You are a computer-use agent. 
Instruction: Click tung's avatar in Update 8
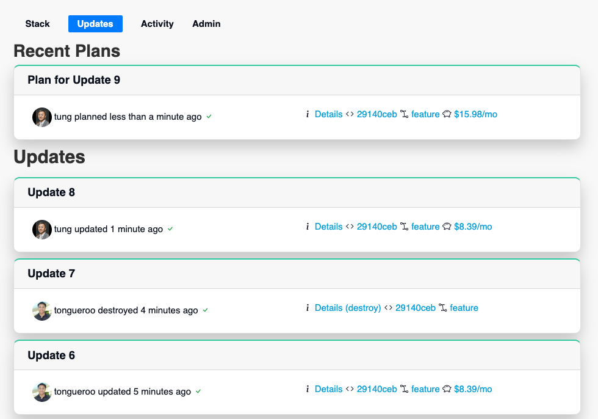42,229
